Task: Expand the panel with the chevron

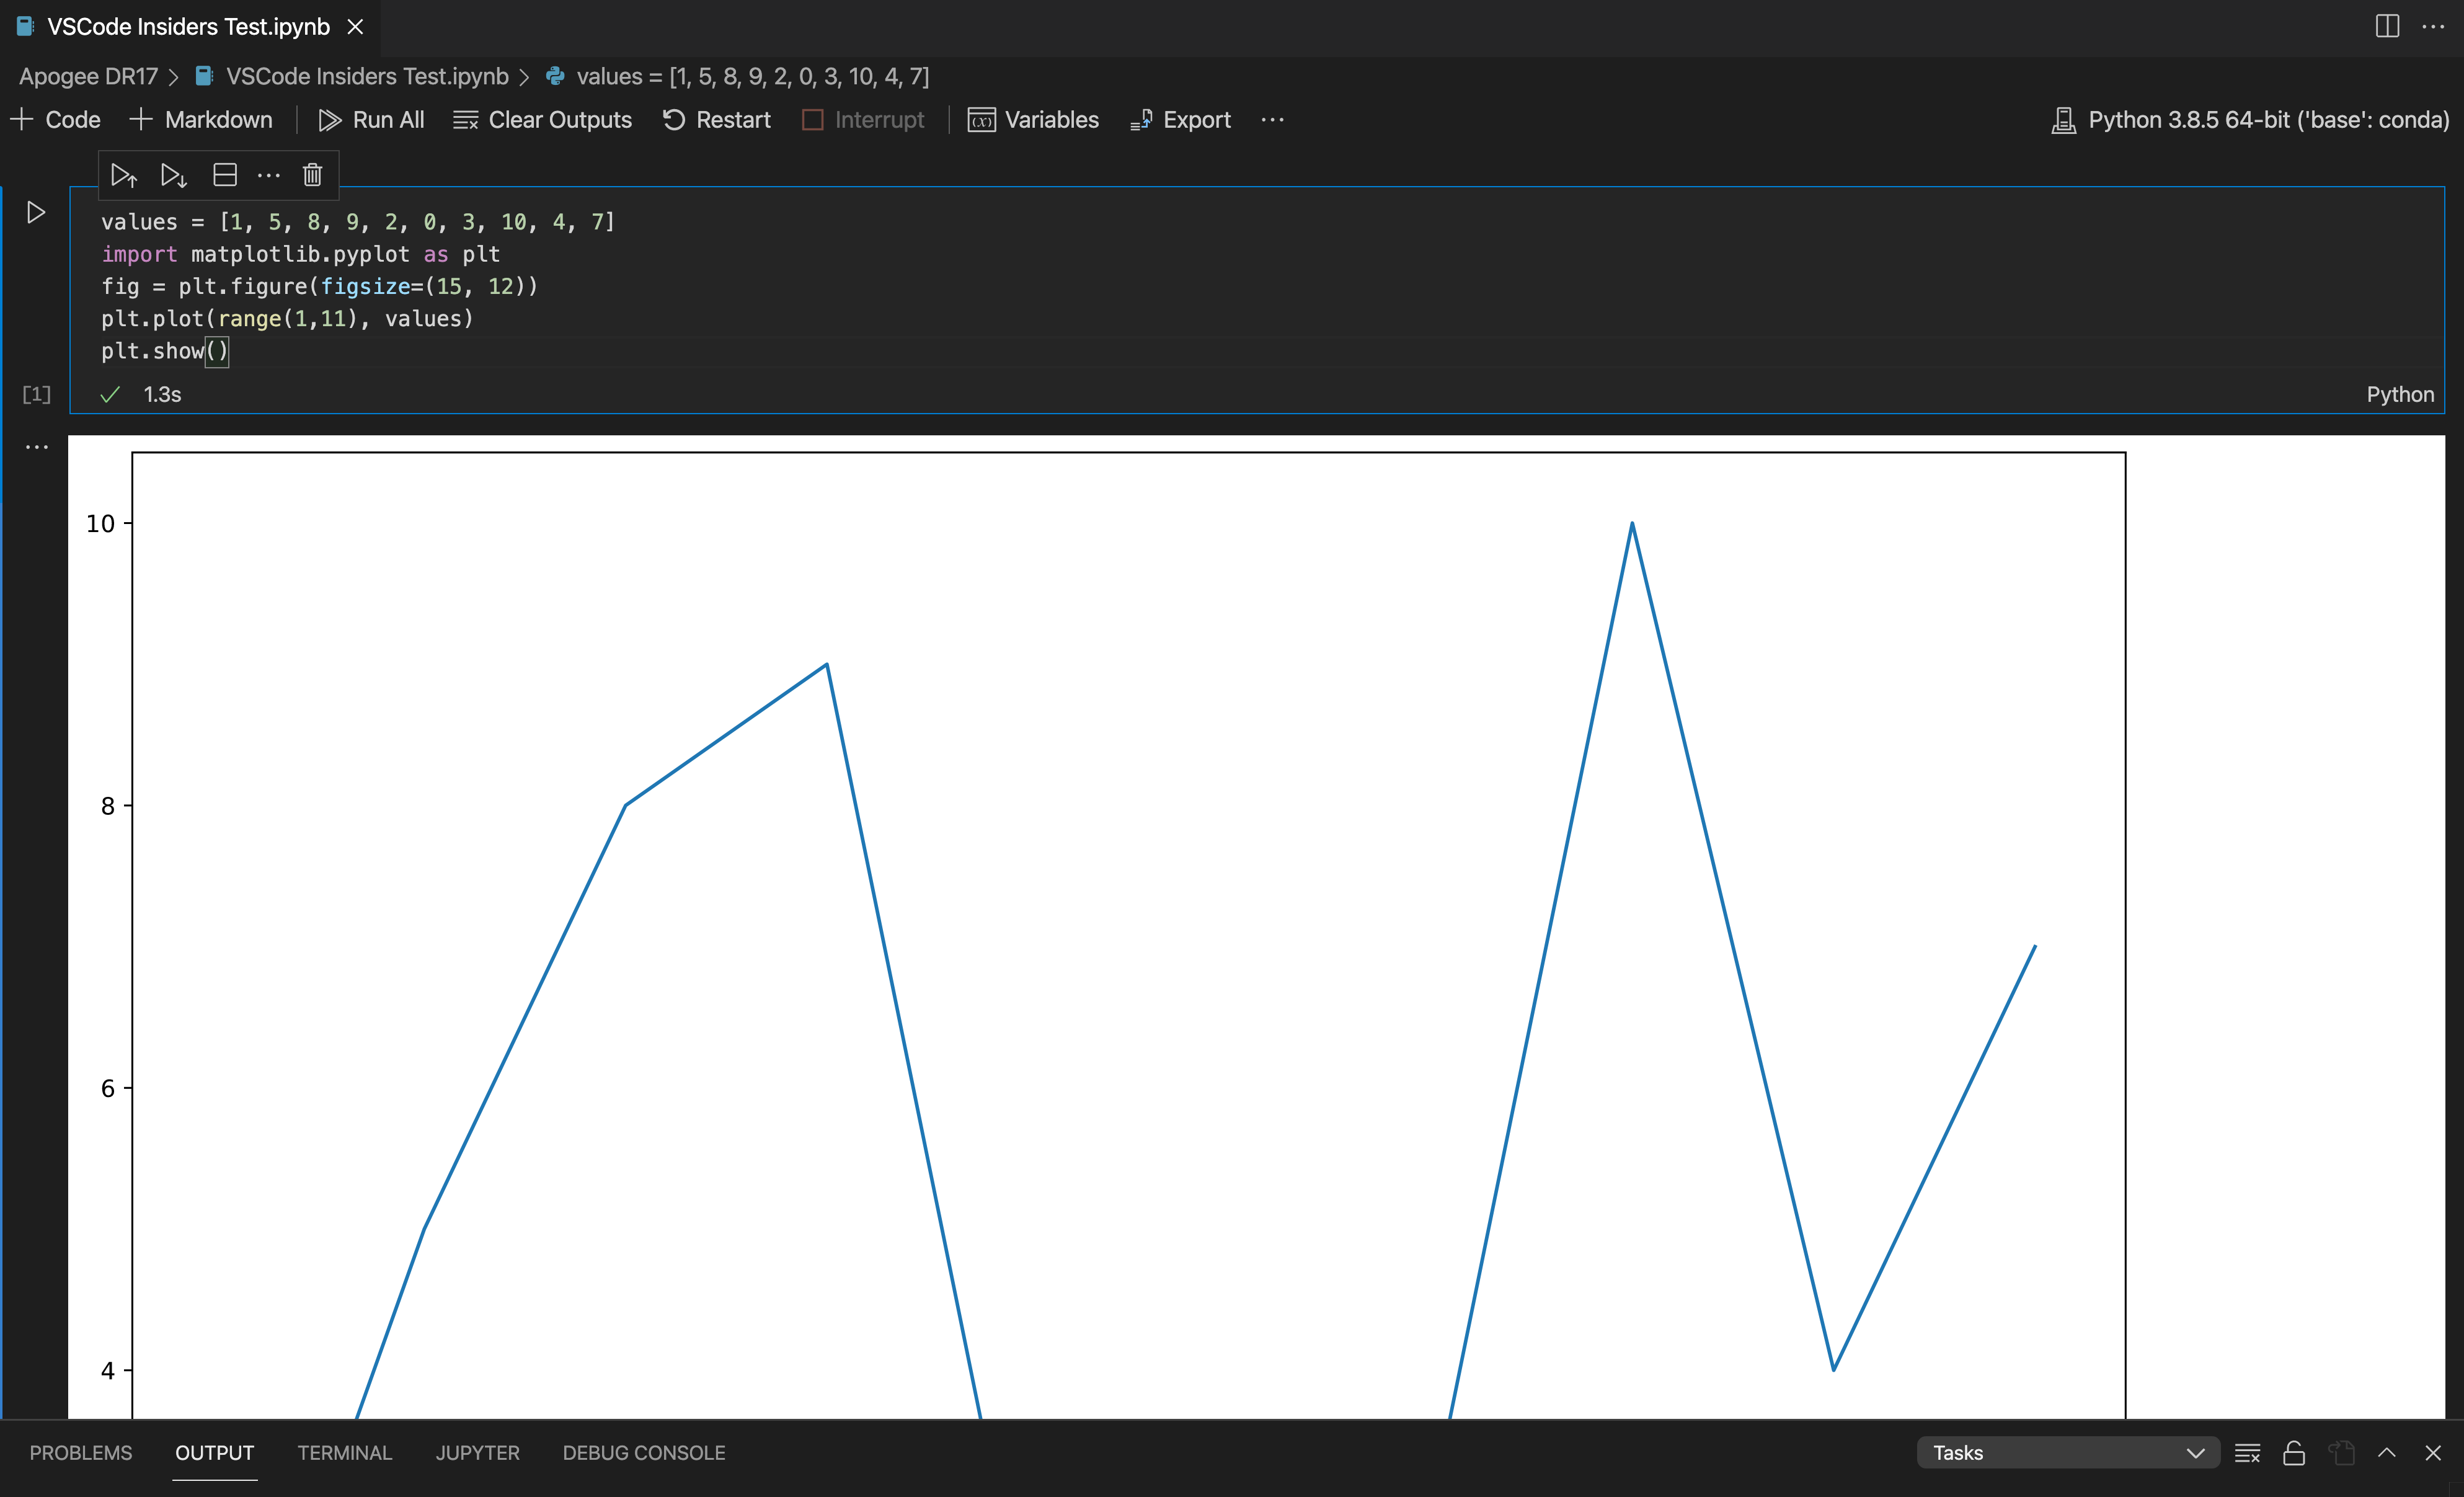Action: (x=2387, y=1452)
